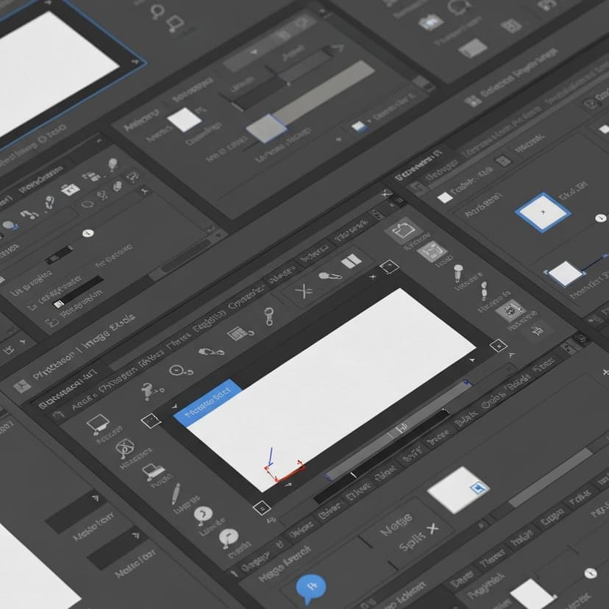Screen dimensions: 609x609
Task: Toggle the round switch at the bottom right
Action: (589, 573)
